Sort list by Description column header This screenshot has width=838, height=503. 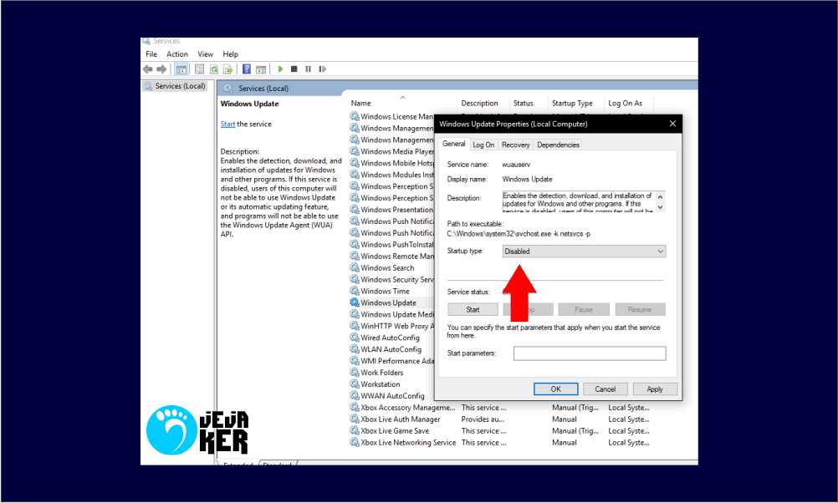(479, 103)
